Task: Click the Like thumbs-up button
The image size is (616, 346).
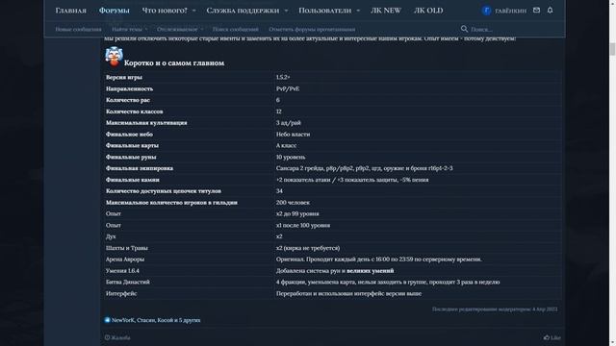Action: (x=552, y=337)
